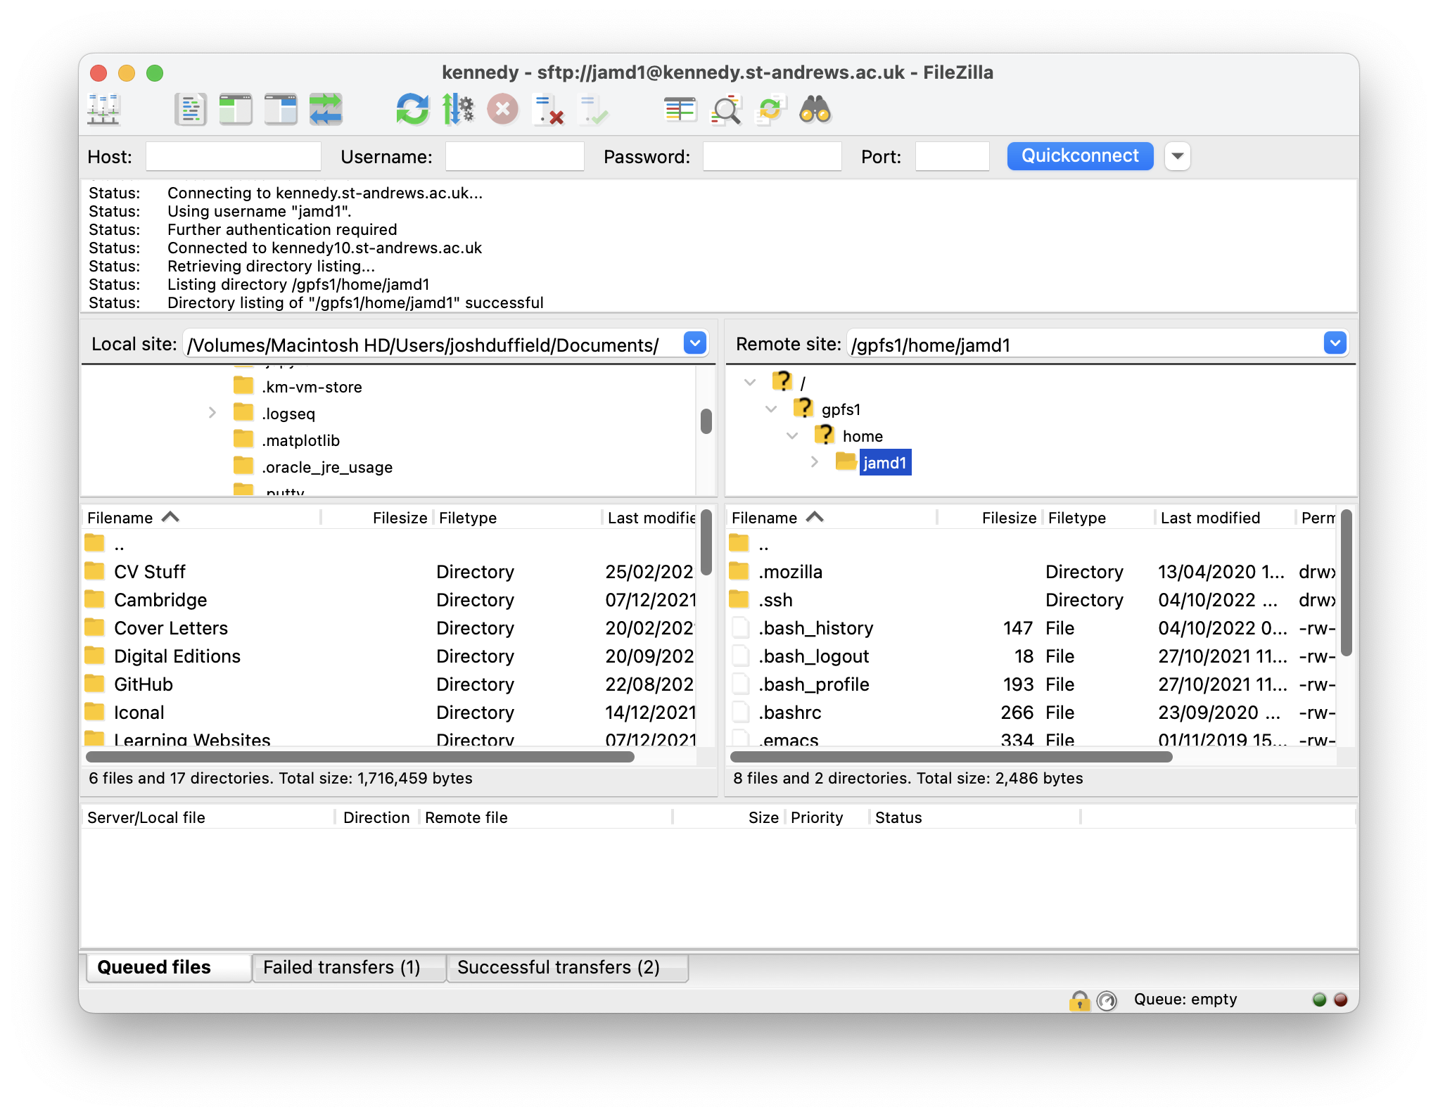Click the Password input field
This screenshot has width=1438, height=1117.
click(x=772, y=156)
